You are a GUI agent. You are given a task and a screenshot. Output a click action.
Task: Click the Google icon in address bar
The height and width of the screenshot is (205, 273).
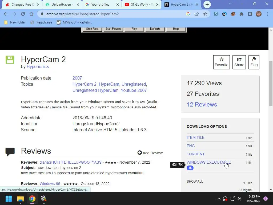point(188,14)
